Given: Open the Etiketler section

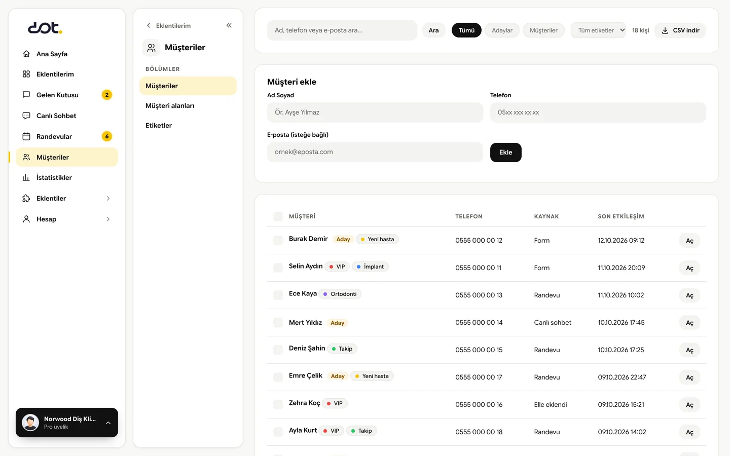Looking at the screenshot, I should coord(188,125).
